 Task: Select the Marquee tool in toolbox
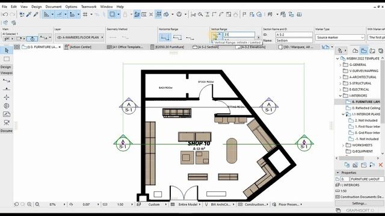click(x=7, y=59)
